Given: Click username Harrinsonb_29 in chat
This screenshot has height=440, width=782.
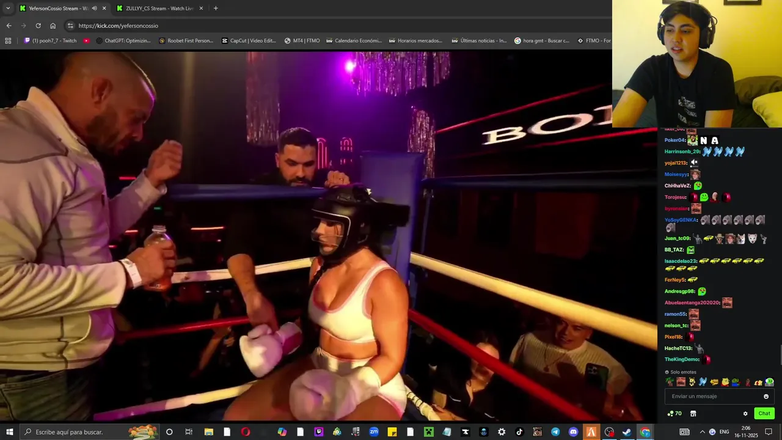Looking at the screenshot, I should [682, 152].
